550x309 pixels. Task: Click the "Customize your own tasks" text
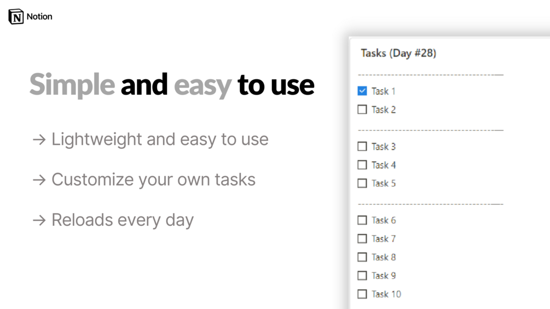pos(153,179)
